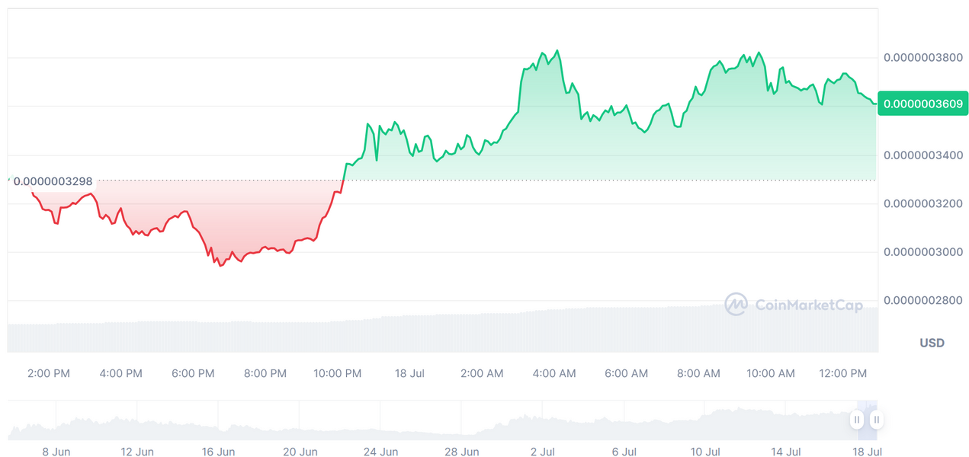Select the 4:00 AM time axis label

point(554,373)
